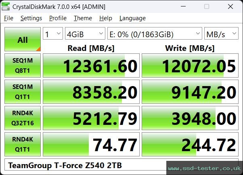The image size is (243, 175).
Task: Click SEQ1M Q1T1 write value 9147.20
Action: tap(190, 92)
